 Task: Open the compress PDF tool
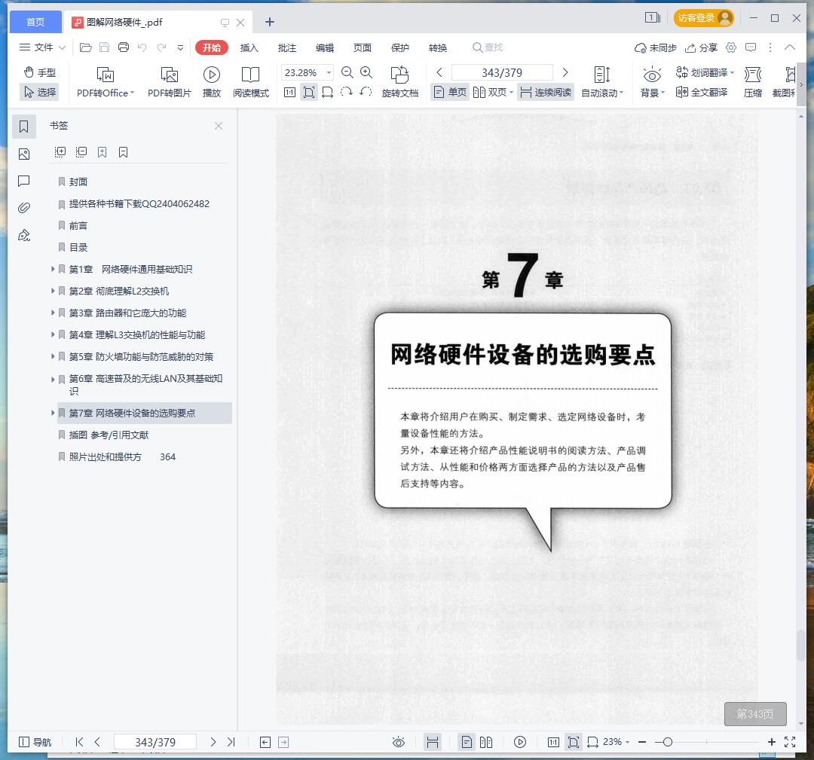(753, 82)
